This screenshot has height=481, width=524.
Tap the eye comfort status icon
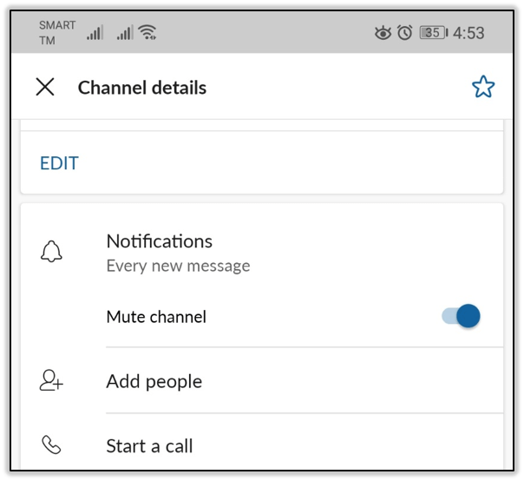383,33
